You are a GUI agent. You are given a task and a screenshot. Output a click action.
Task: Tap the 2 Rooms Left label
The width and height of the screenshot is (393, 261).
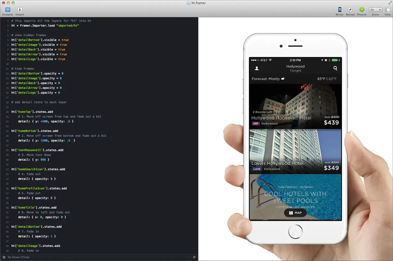click(262, 112)
